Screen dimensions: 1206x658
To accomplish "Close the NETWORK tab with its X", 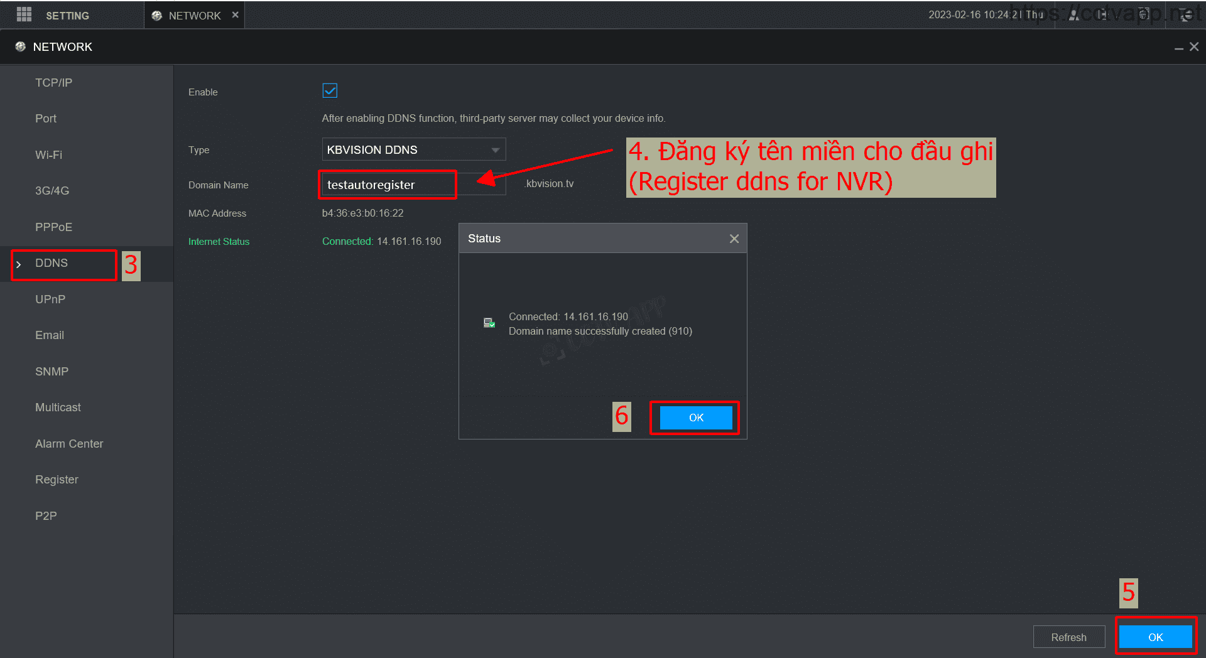I will 236,15.
